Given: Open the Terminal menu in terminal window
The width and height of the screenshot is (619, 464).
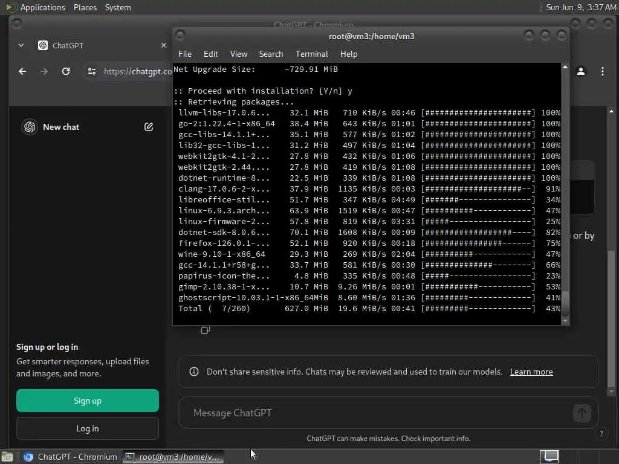Looking at the screenshot, I should click(x=311, y=54).
